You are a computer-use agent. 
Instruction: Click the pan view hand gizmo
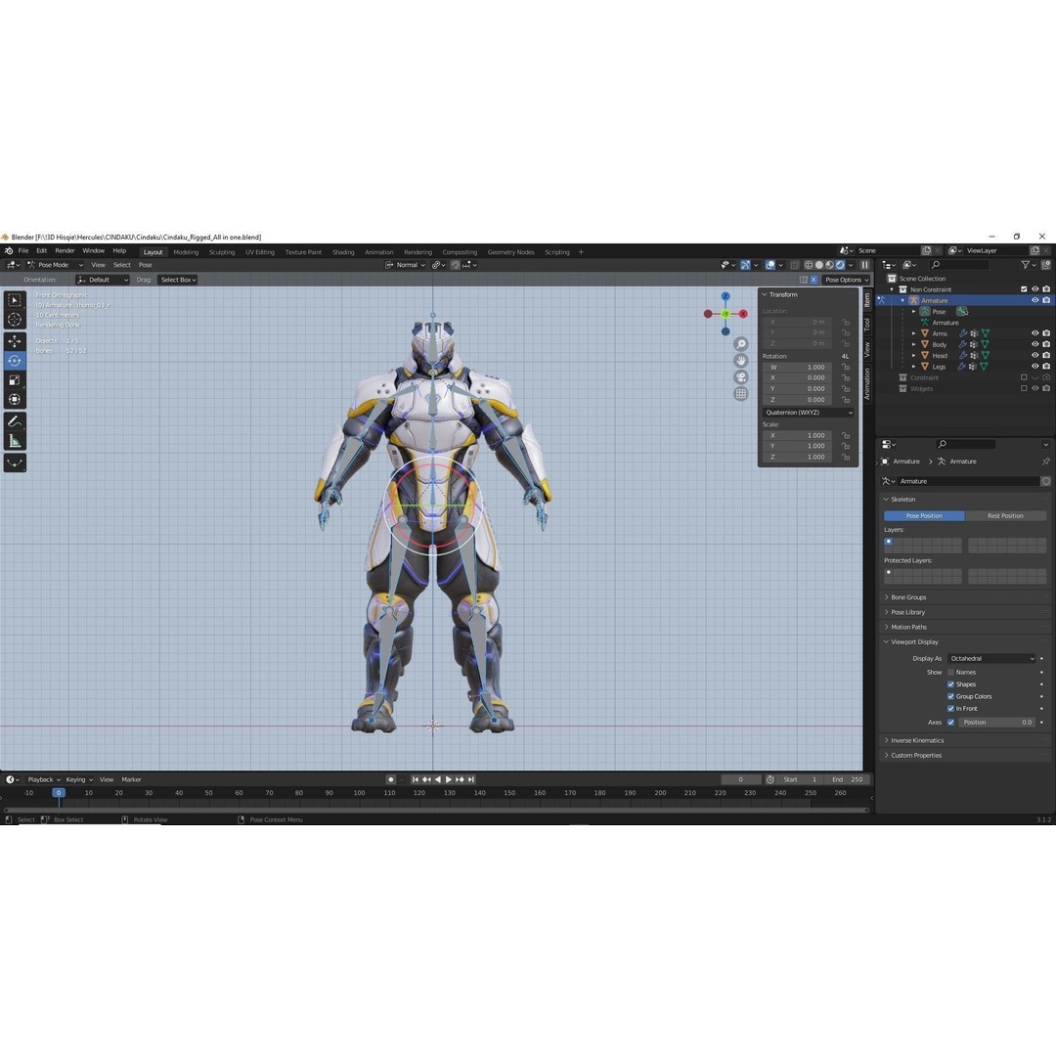pyautogui.click(x=741, y=360)
